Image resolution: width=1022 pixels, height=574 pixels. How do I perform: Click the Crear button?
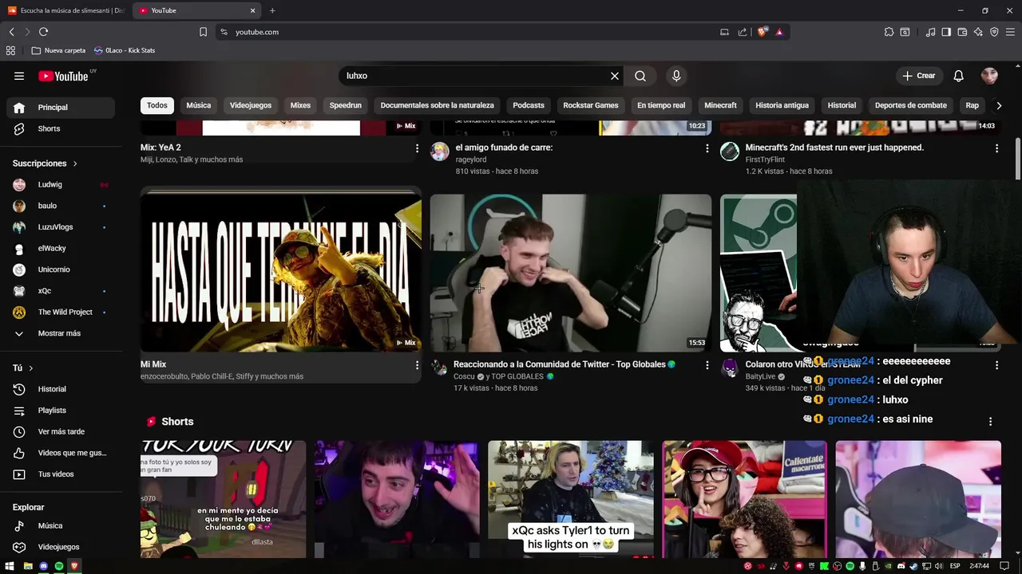tap(918, 76)
